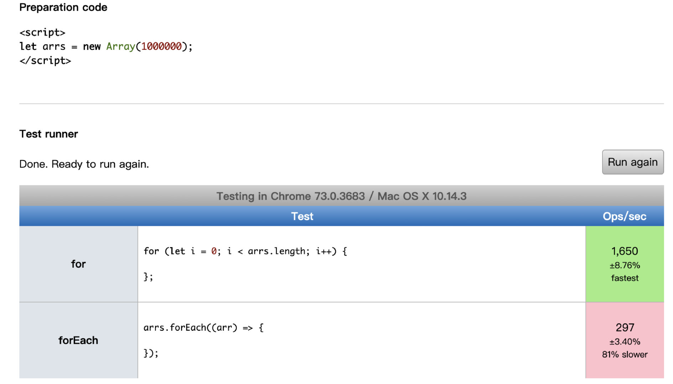Click the ±3.40% margin value
The height and width of the screenshot is (384, 673).
(x=625, y=342)
